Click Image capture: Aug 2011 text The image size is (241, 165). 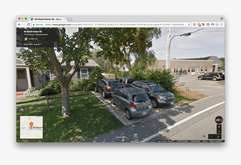165,141
